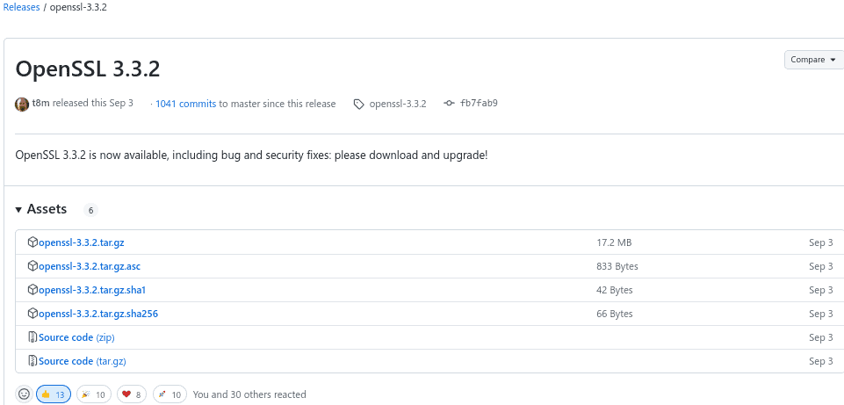
Task: Toggle the party popper reaction
Action: tap(94, 394)
